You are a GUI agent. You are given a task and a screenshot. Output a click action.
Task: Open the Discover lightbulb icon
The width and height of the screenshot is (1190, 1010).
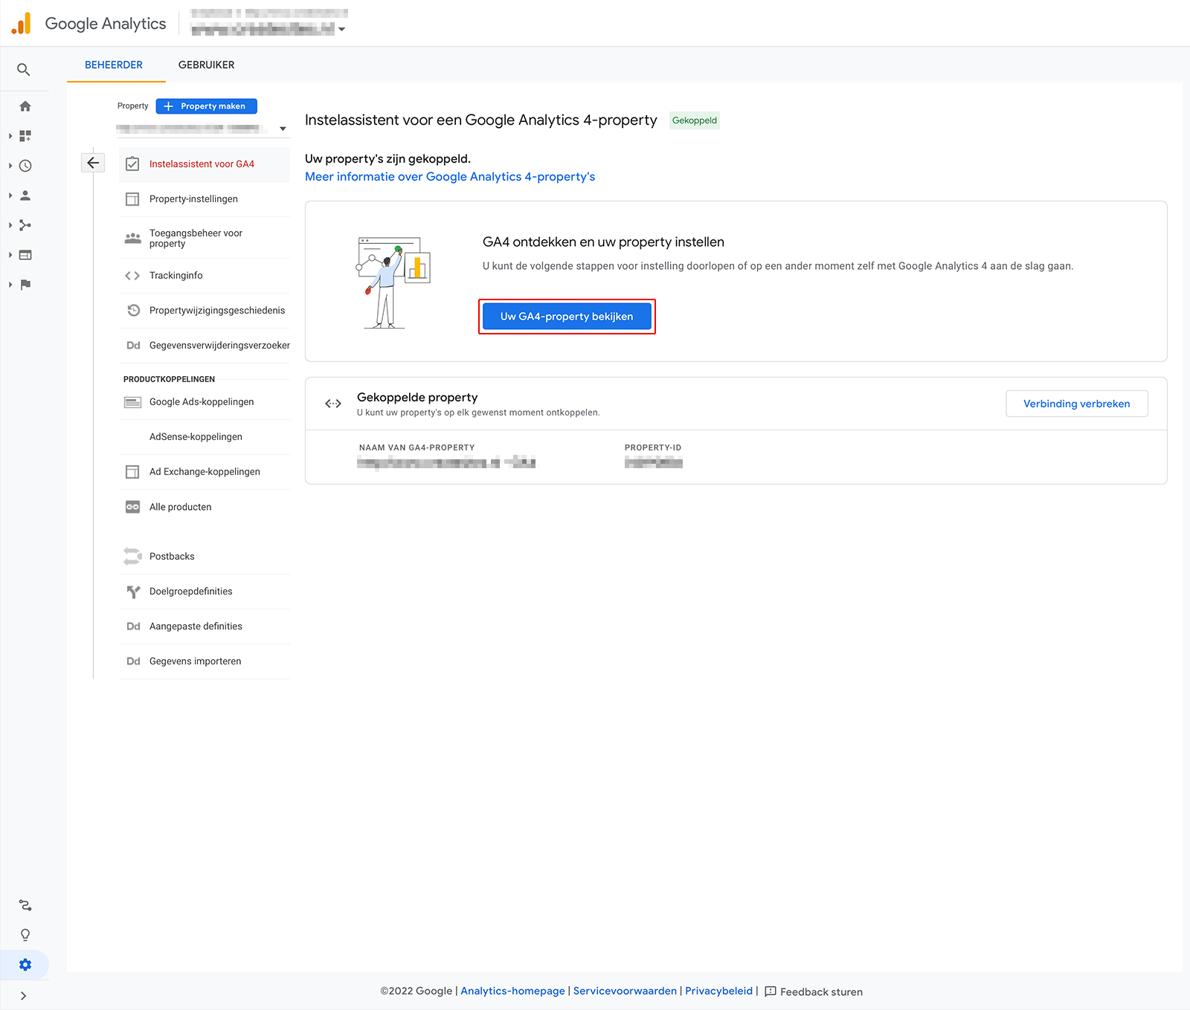pyautogui.click(x=25, y=935)
